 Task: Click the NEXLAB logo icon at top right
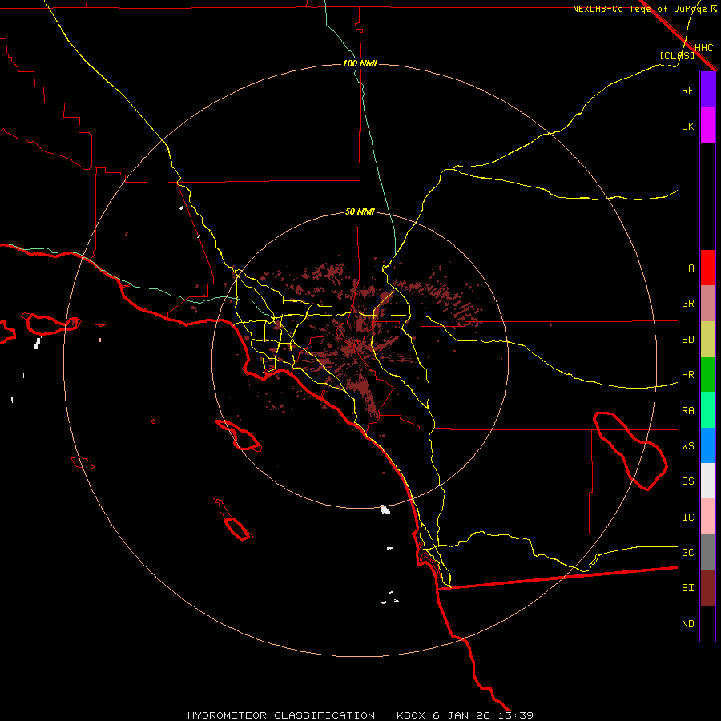pyautogui.click(x=715, y=9)
